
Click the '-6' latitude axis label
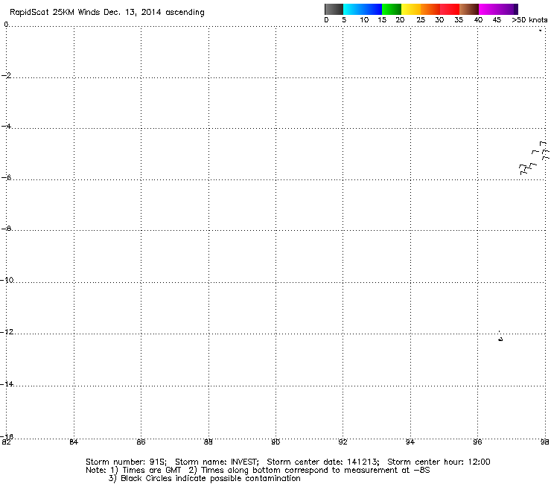click(6, 177)
